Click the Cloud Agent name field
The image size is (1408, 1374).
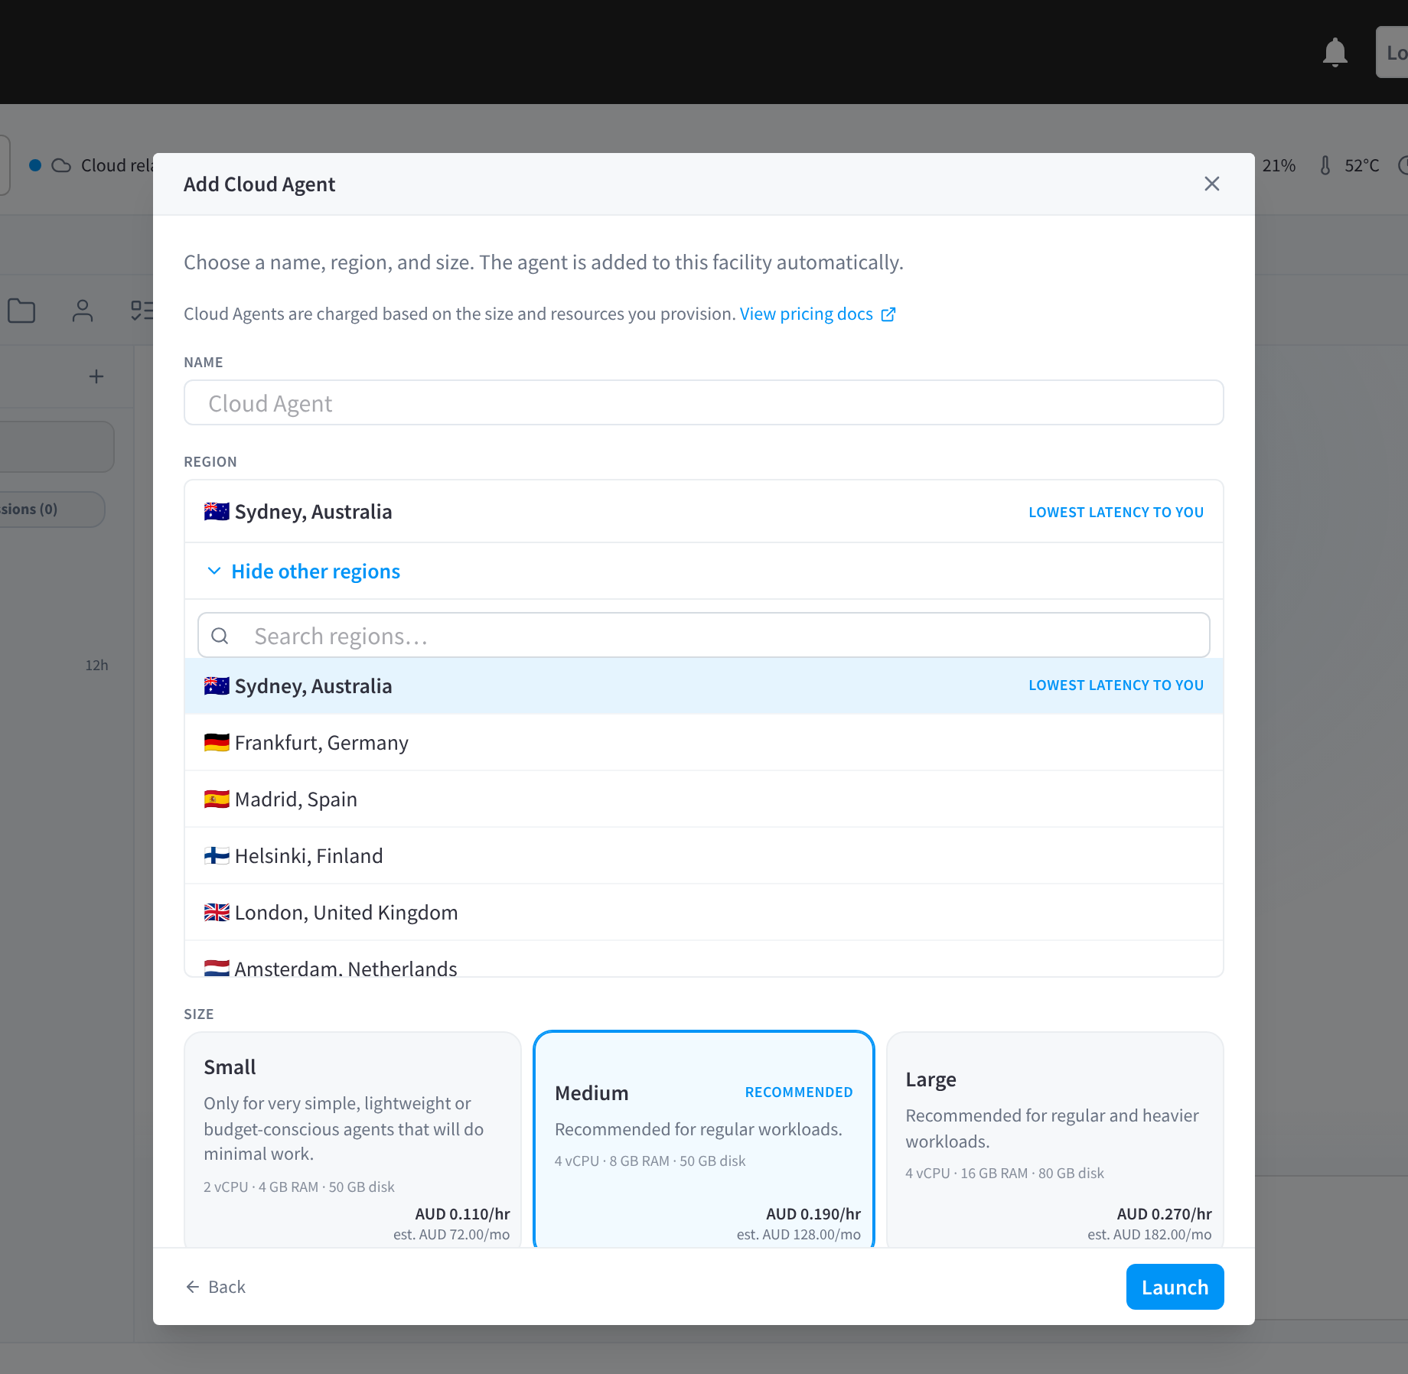click(703, 402)
